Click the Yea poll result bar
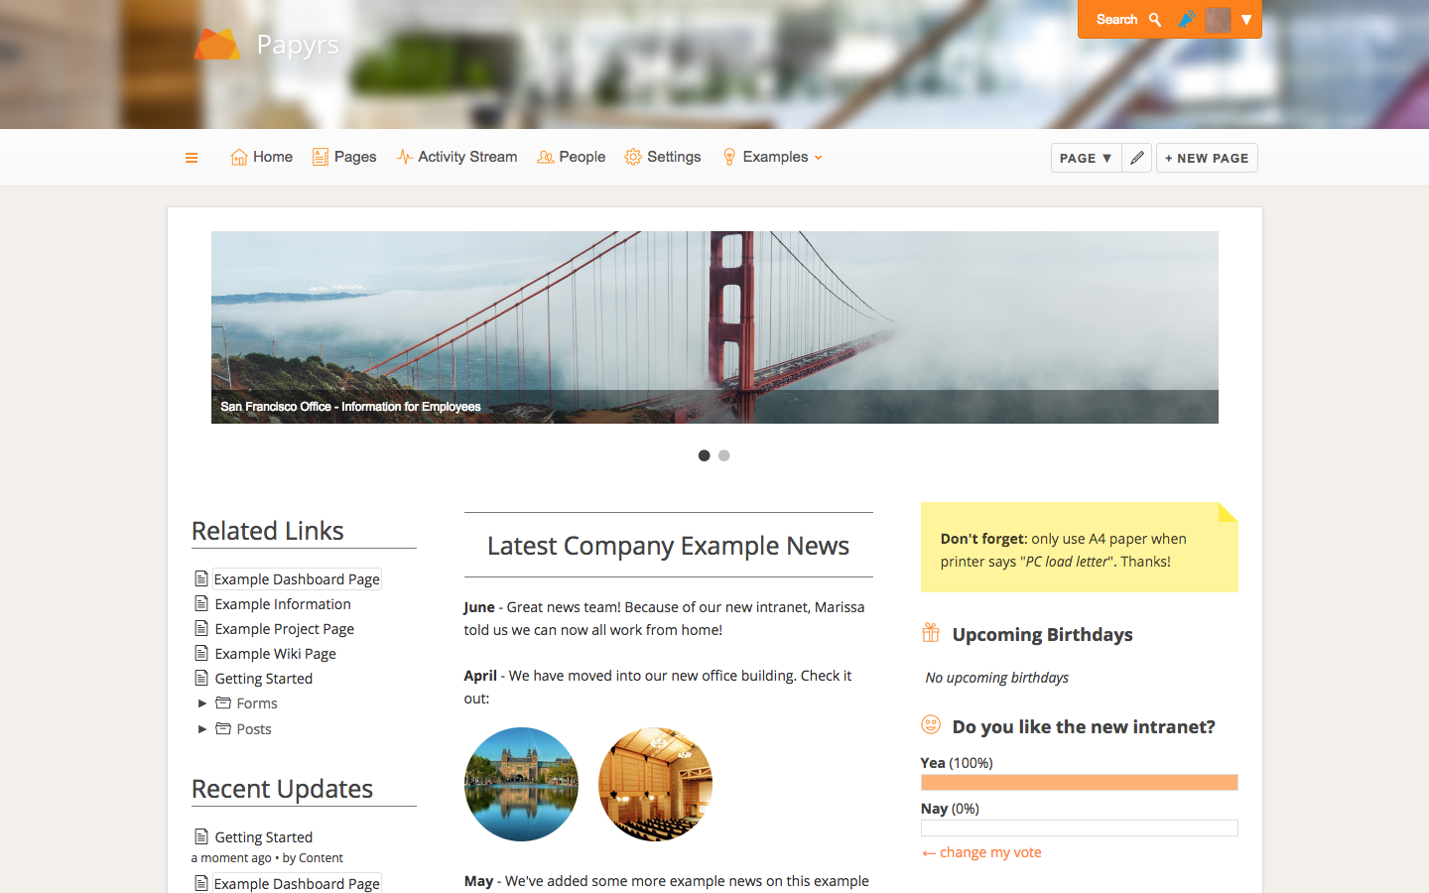The width and height of the screenshot is (1429, 893). [x=1080, y=782]
